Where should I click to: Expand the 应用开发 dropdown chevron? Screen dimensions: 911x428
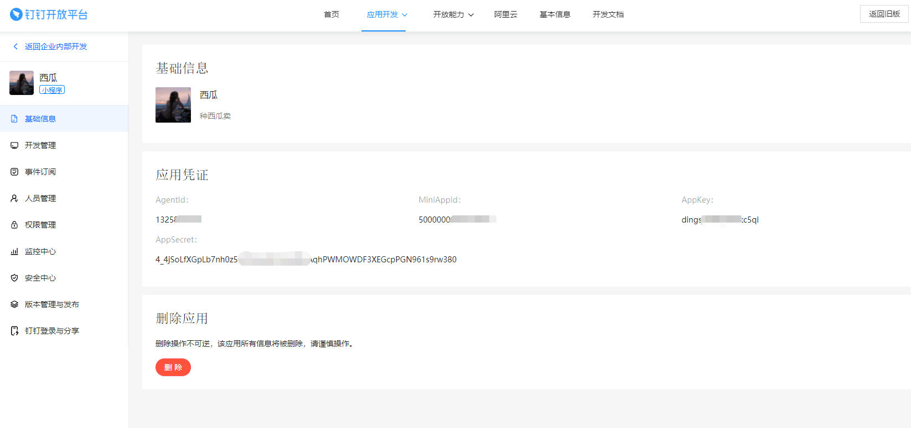[405, 15]
